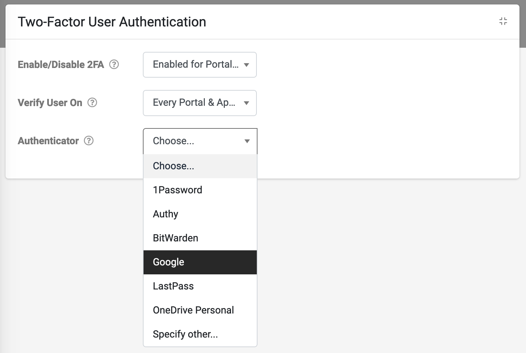
Task: Click the Authenticator field label
Action: pyautogui.click(x=48, y=141)
